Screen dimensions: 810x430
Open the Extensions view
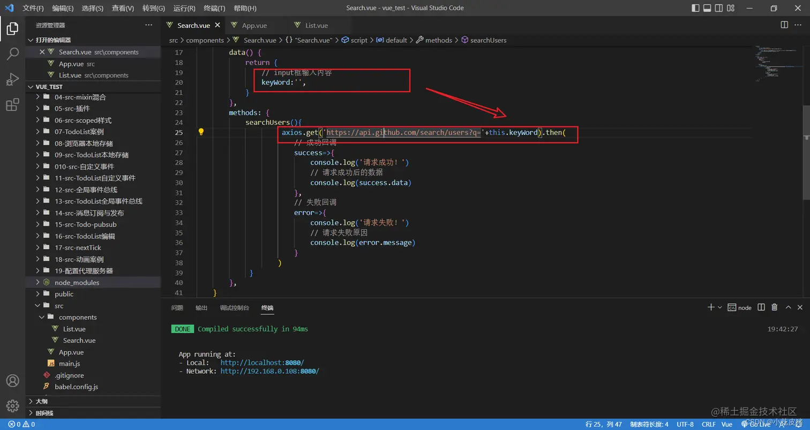coord(12,104)
